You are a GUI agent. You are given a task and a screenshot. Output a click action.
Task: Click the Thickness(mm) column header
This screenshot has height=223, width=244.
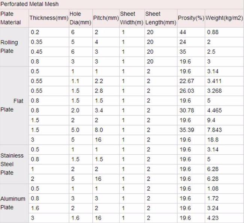[49, 18]
